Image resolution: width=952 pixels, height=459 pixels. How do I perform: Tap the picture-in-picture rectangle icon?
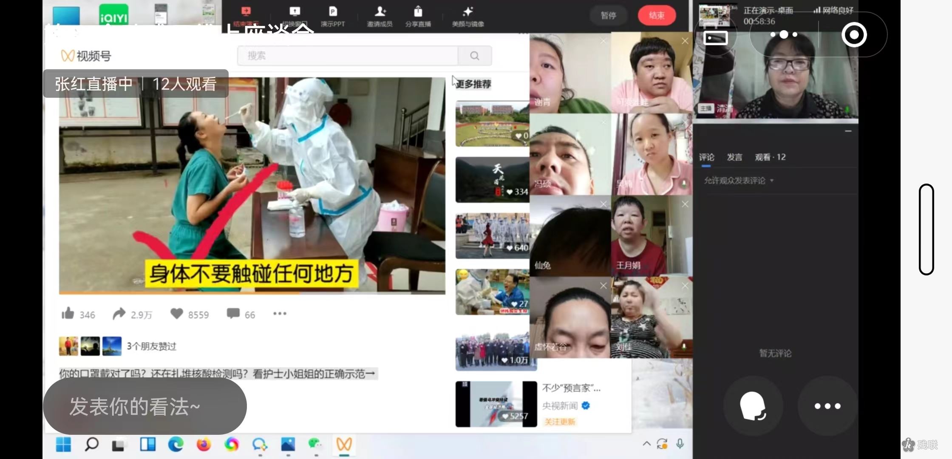pos(716,38)
